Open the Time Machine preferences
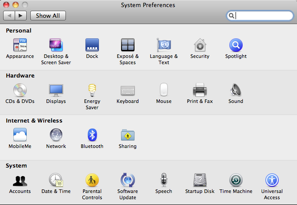297x205 pixels. click(236, 180)
